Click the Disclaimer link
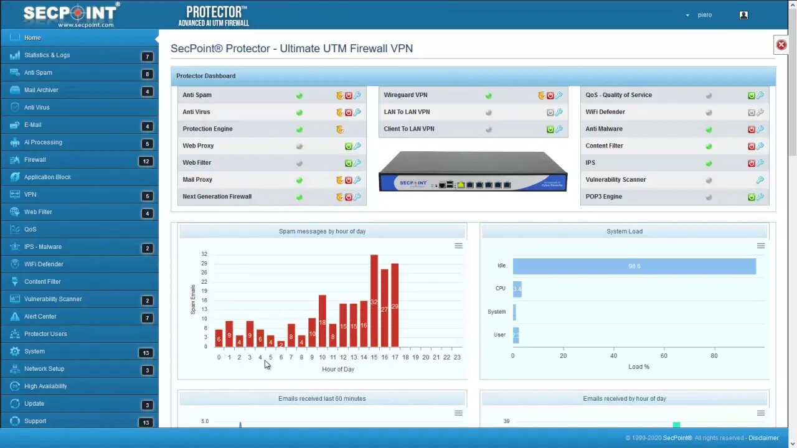This screenshot has height=448, width=797. pos(763,438)
